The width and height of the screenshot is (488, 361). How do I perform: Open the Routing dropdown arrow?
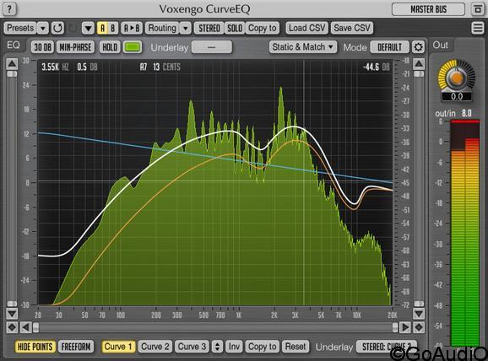(x=186, y=29)
